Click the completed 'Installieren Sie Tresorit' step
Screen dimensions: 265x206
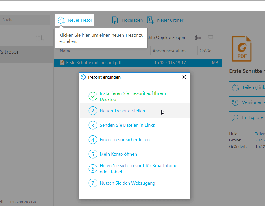click(133, 96)
